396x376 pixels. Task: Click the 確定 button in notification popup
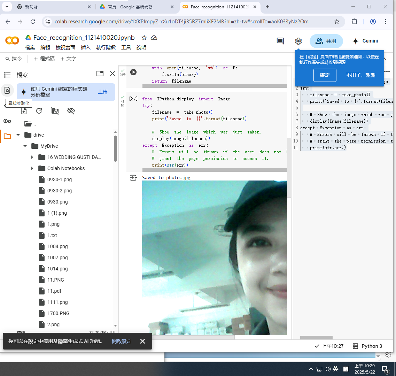click(x=325, y=75)
